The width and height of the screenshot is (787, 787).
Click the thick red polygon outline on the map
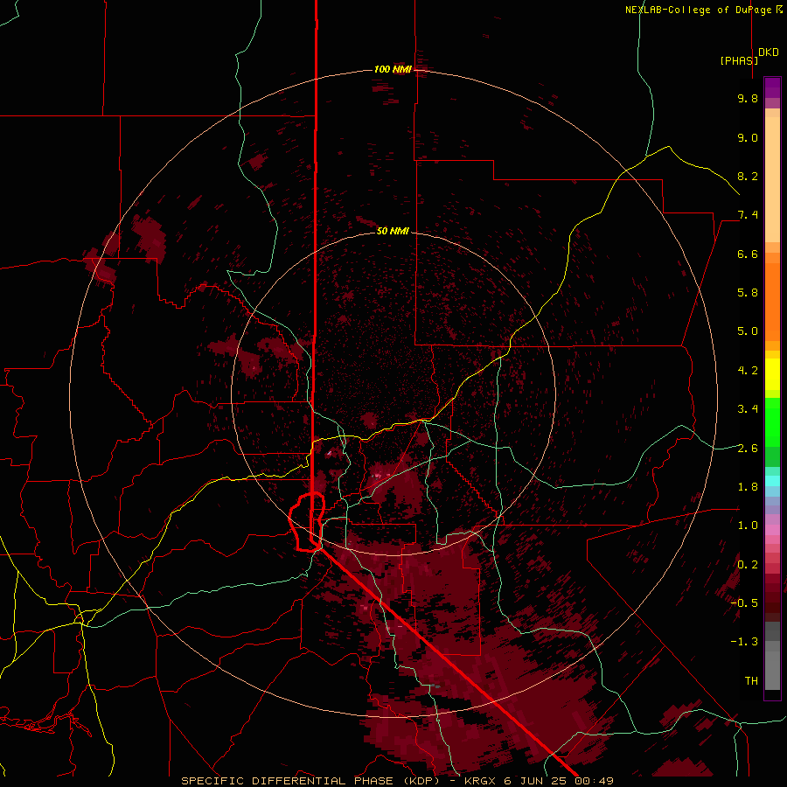click(307, 522)
